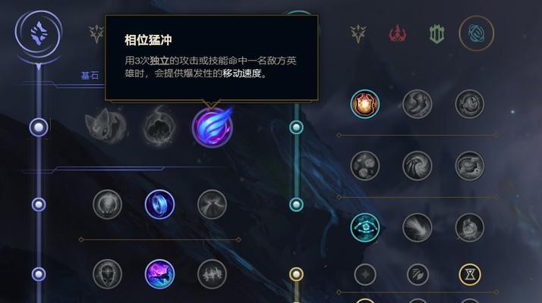The image size is (542, 303).
Task: Switch secondary path to green Resolve
Action: tap(437, 34)
